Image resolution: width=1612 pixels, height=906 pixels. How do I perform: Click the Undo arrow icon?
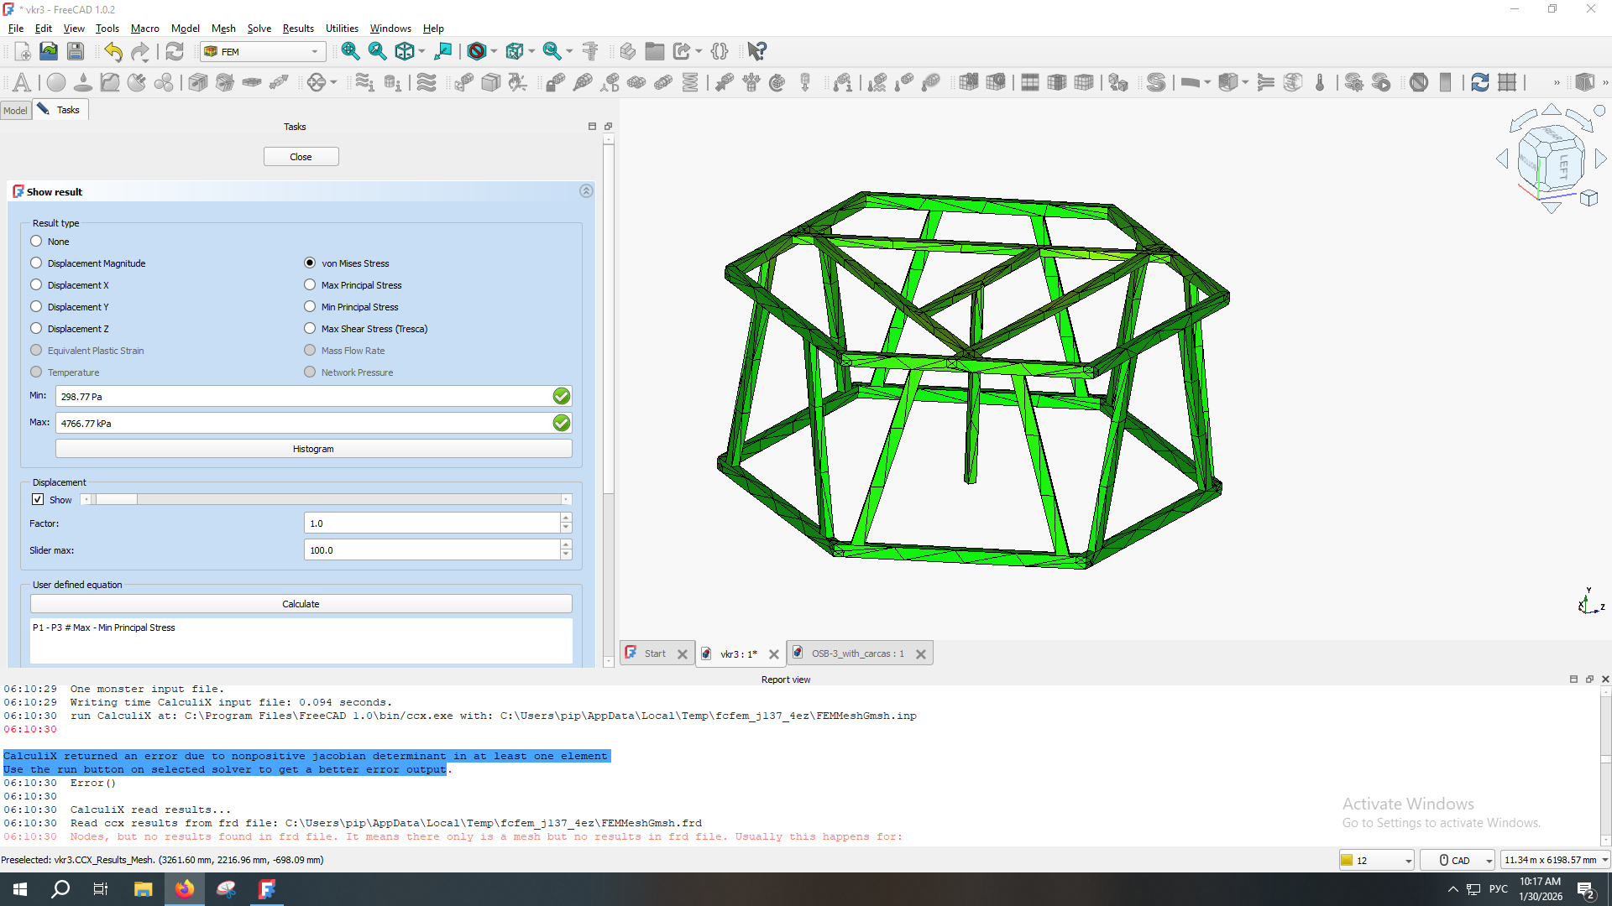pyautogui.click(x=113, y=52)
